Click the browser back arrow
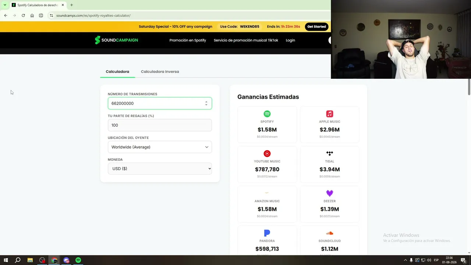This screenshot has width=471, height=265. [6, 15]
